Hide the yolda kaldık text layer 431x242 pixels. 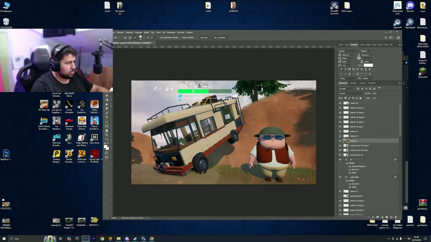pos(340,177)
